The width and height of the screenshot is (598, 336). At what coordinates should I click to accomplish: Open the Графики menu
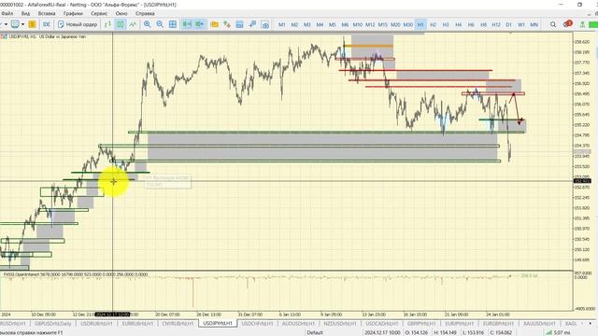pos(73,13)
